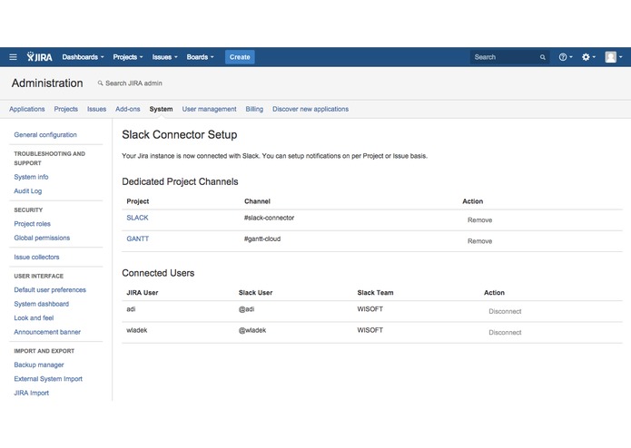
Task: Click the @wladek Slack user cell
Action: tap(252, 330)
